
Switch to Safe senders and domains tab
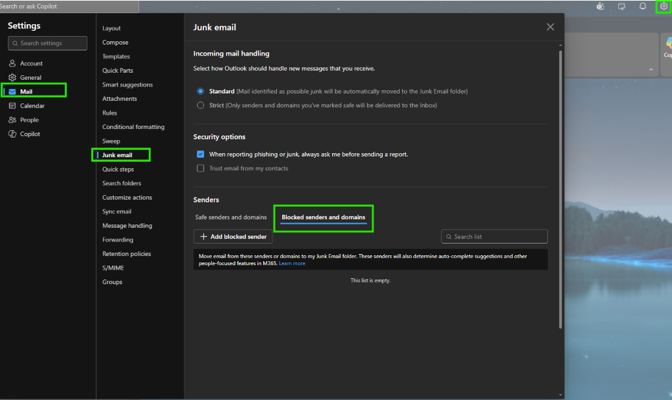[230, 217]
